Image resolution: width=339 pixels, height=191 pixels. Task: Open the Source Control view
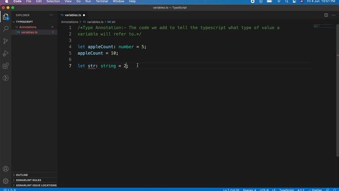6,41
